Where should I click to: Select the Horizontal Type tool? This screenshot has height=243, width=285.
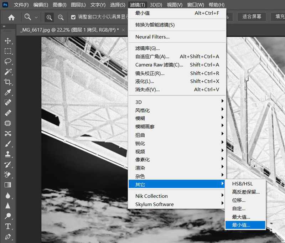(8, 226)
